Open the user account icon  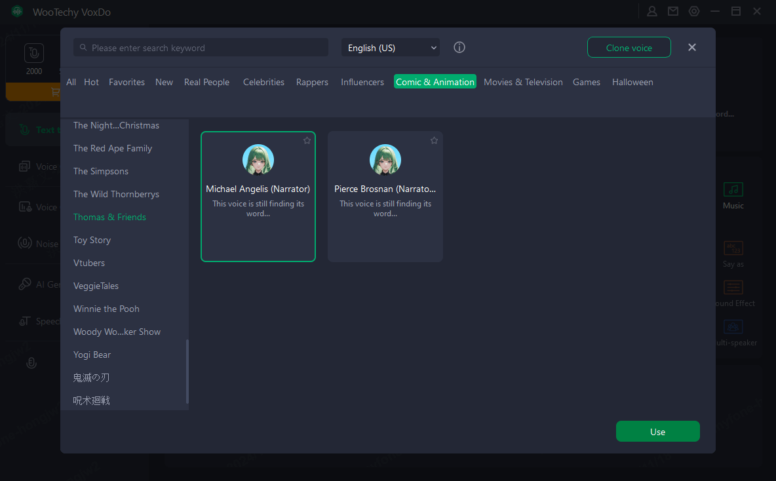click(652, 11)
